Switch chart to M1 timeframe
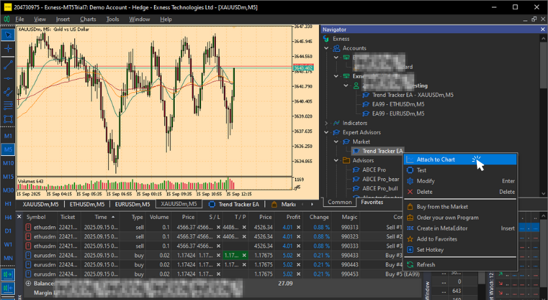Viewport: 548px width, 300px height. tap(8, 136)
